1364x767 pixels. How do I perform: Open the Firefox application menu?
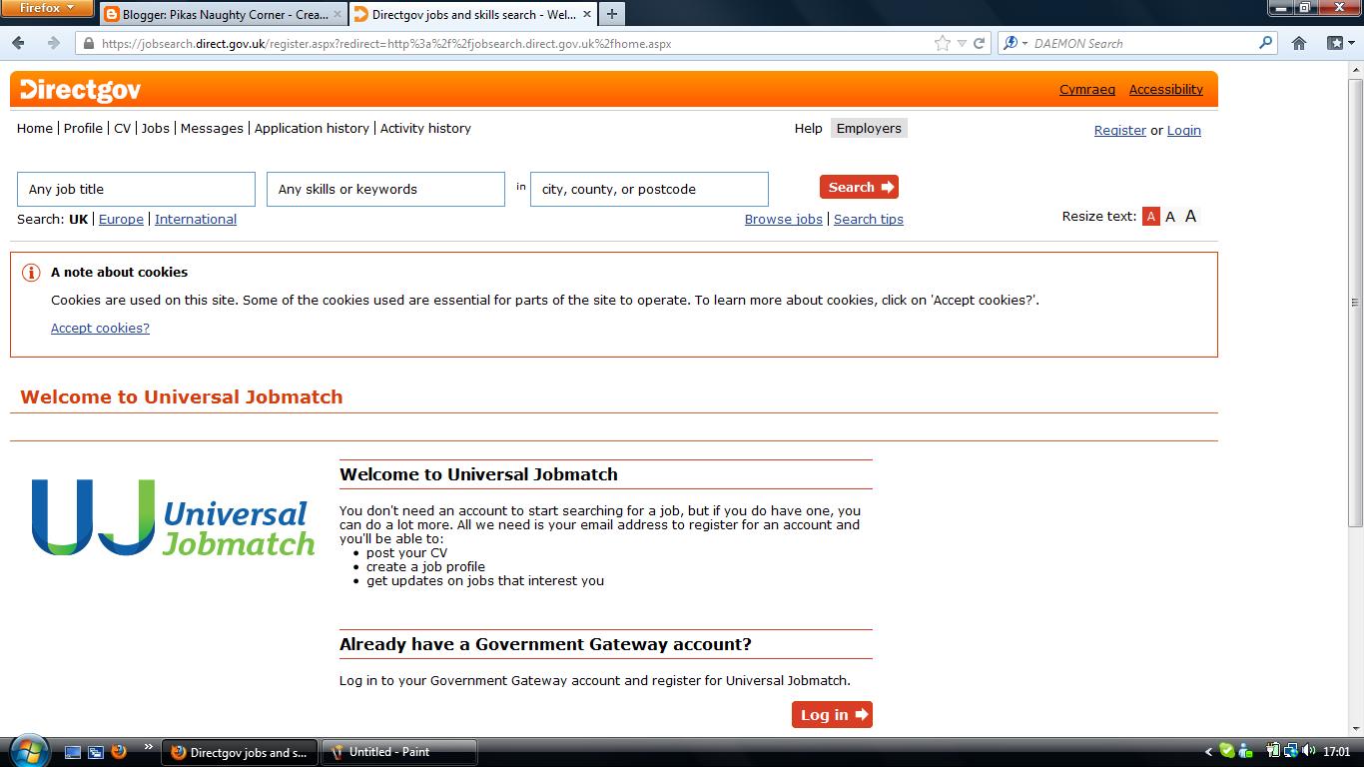tap(47, 8)
